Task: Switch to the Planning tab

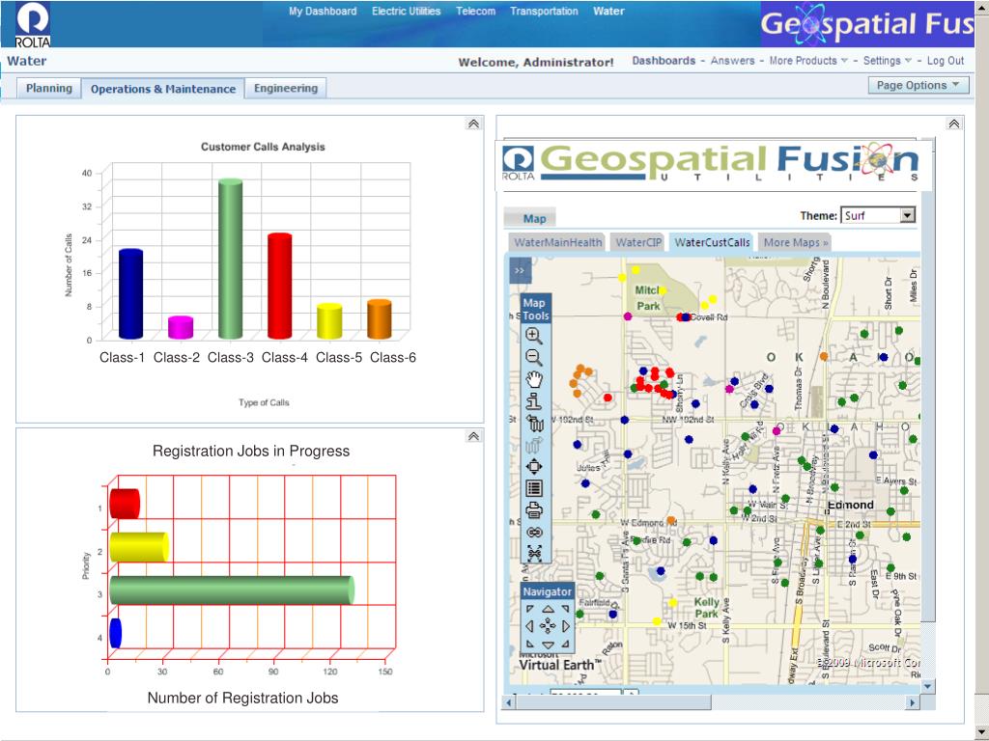Action: 49,88
